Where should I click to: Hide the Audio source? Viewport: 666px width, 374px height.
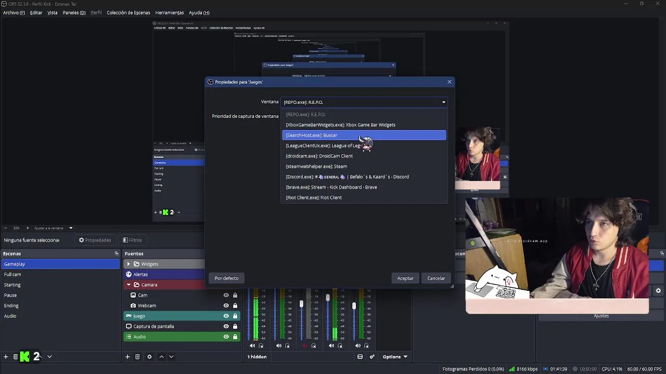(x=226, y=337)
